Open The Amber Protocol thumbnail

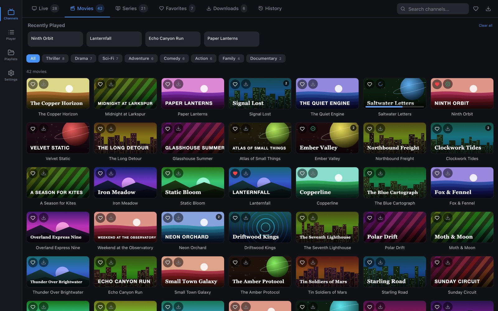[260, 272]
